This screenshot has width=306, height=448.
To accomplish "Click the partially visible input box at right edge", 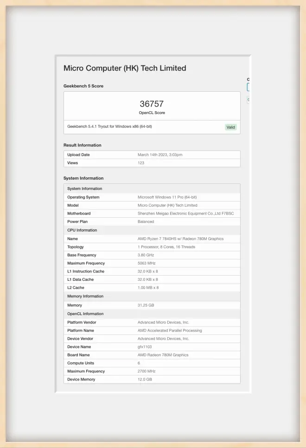I will pyautogui.click(x=249, y=87).
